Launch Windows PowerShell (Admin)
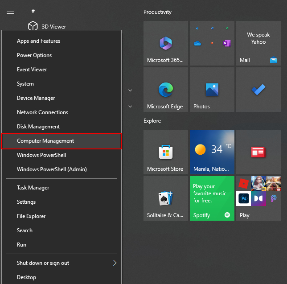Viewport: 287px width, 284px height. coord(61,169)
